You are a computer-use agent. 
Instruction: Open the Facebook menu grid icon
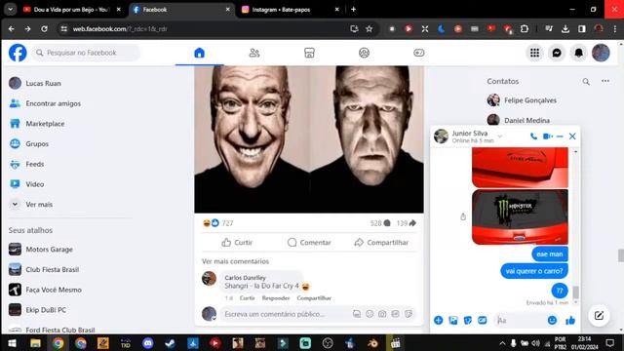click(534, 53)
